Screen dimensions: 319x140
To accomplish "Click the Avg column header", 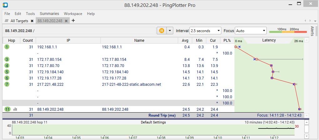I will pyautogui.click(x=185, y=40).
